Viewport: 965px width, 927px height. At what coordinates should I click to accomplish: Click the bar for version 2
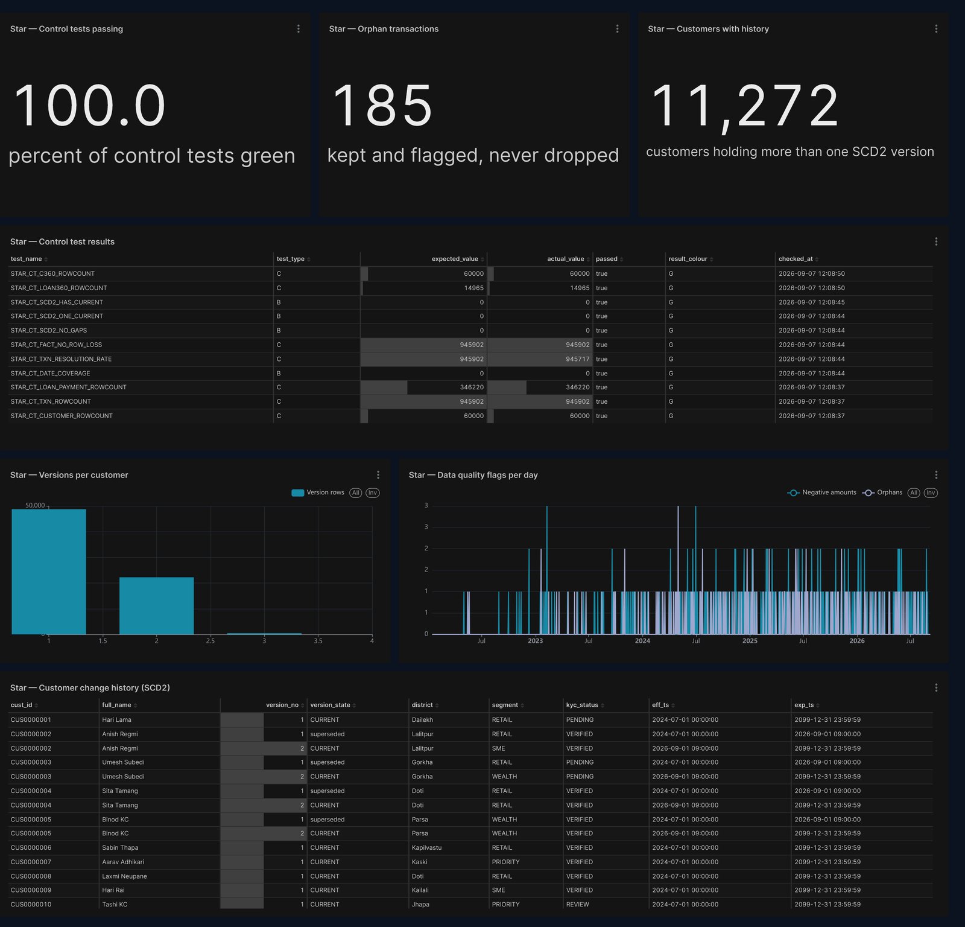pyautogui.click(x=156, y=606)
